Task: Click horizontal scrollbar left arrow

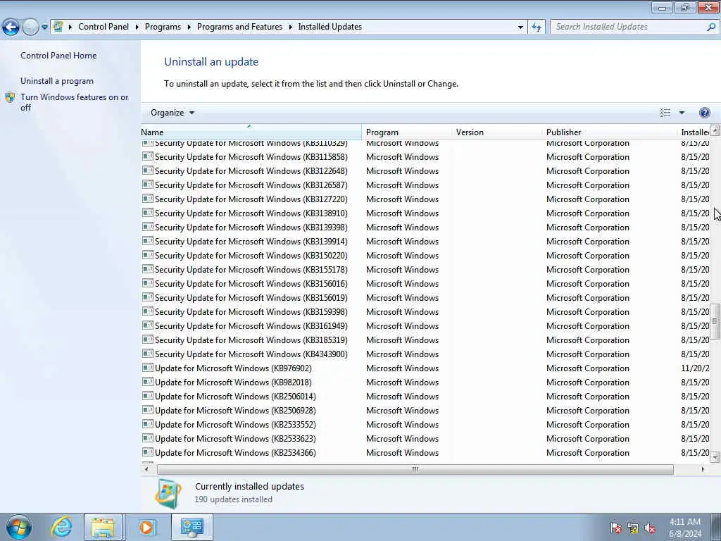Action: [146, 469]
